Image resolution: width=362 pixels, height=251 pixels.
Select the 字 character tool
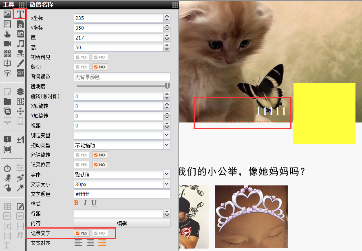click(7, 73)
